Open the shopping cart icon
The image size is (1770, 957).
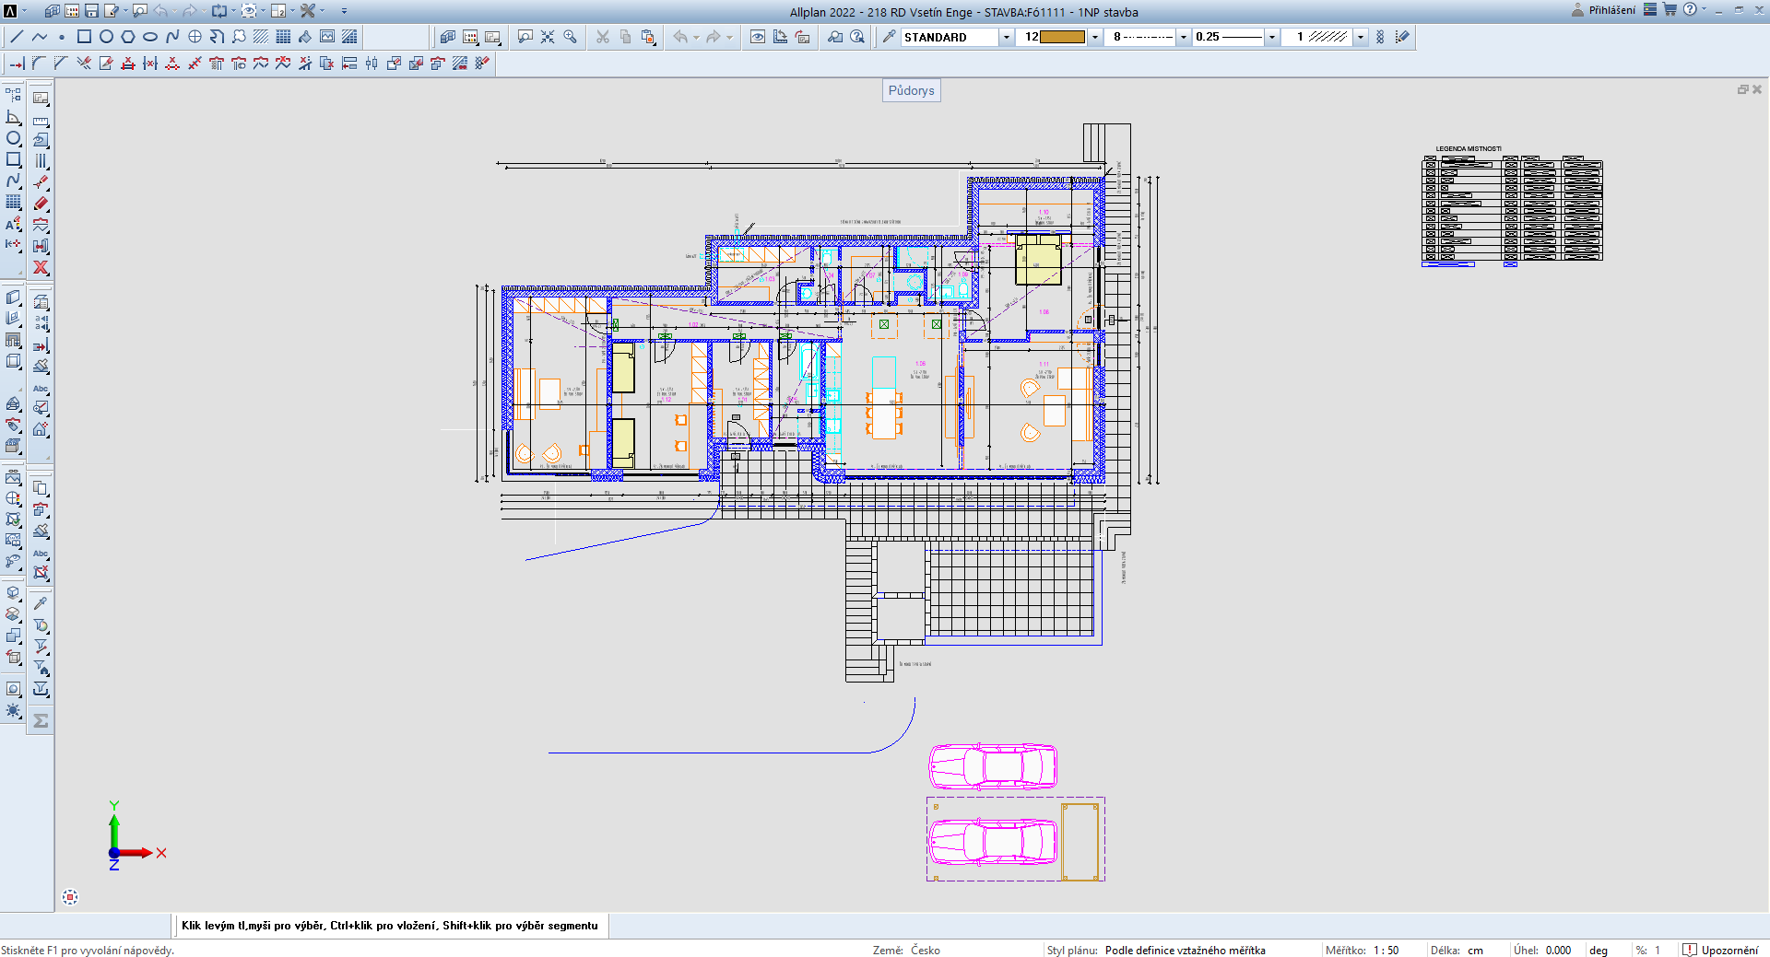click(1670, 10)
